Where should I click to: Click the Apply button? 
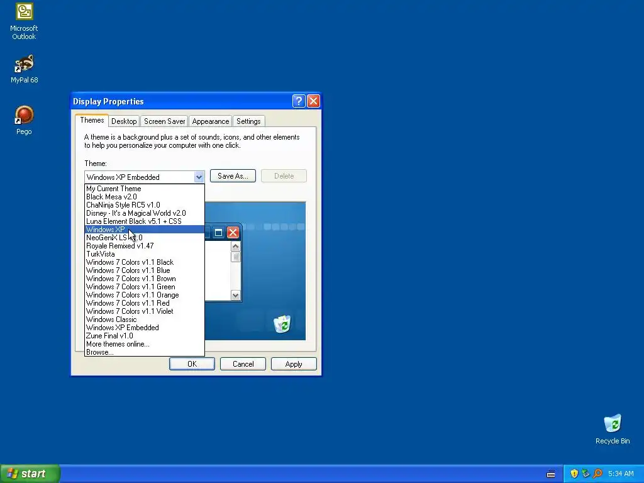(x=294, y=364)
